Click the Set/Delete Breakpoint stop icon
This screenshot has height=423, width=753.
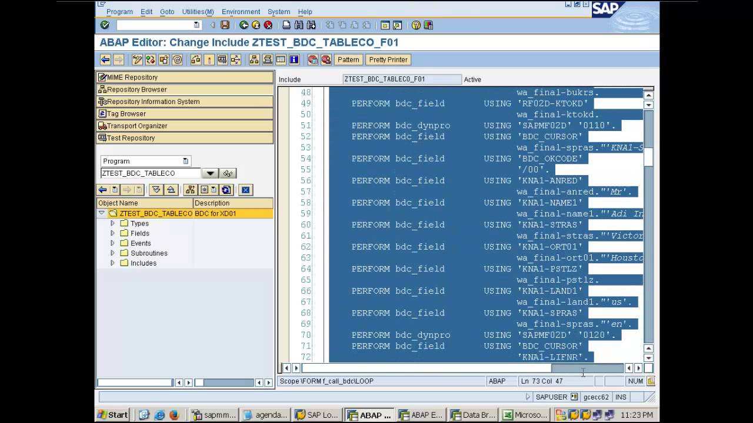pyautogui.click(x=312, y=59)
